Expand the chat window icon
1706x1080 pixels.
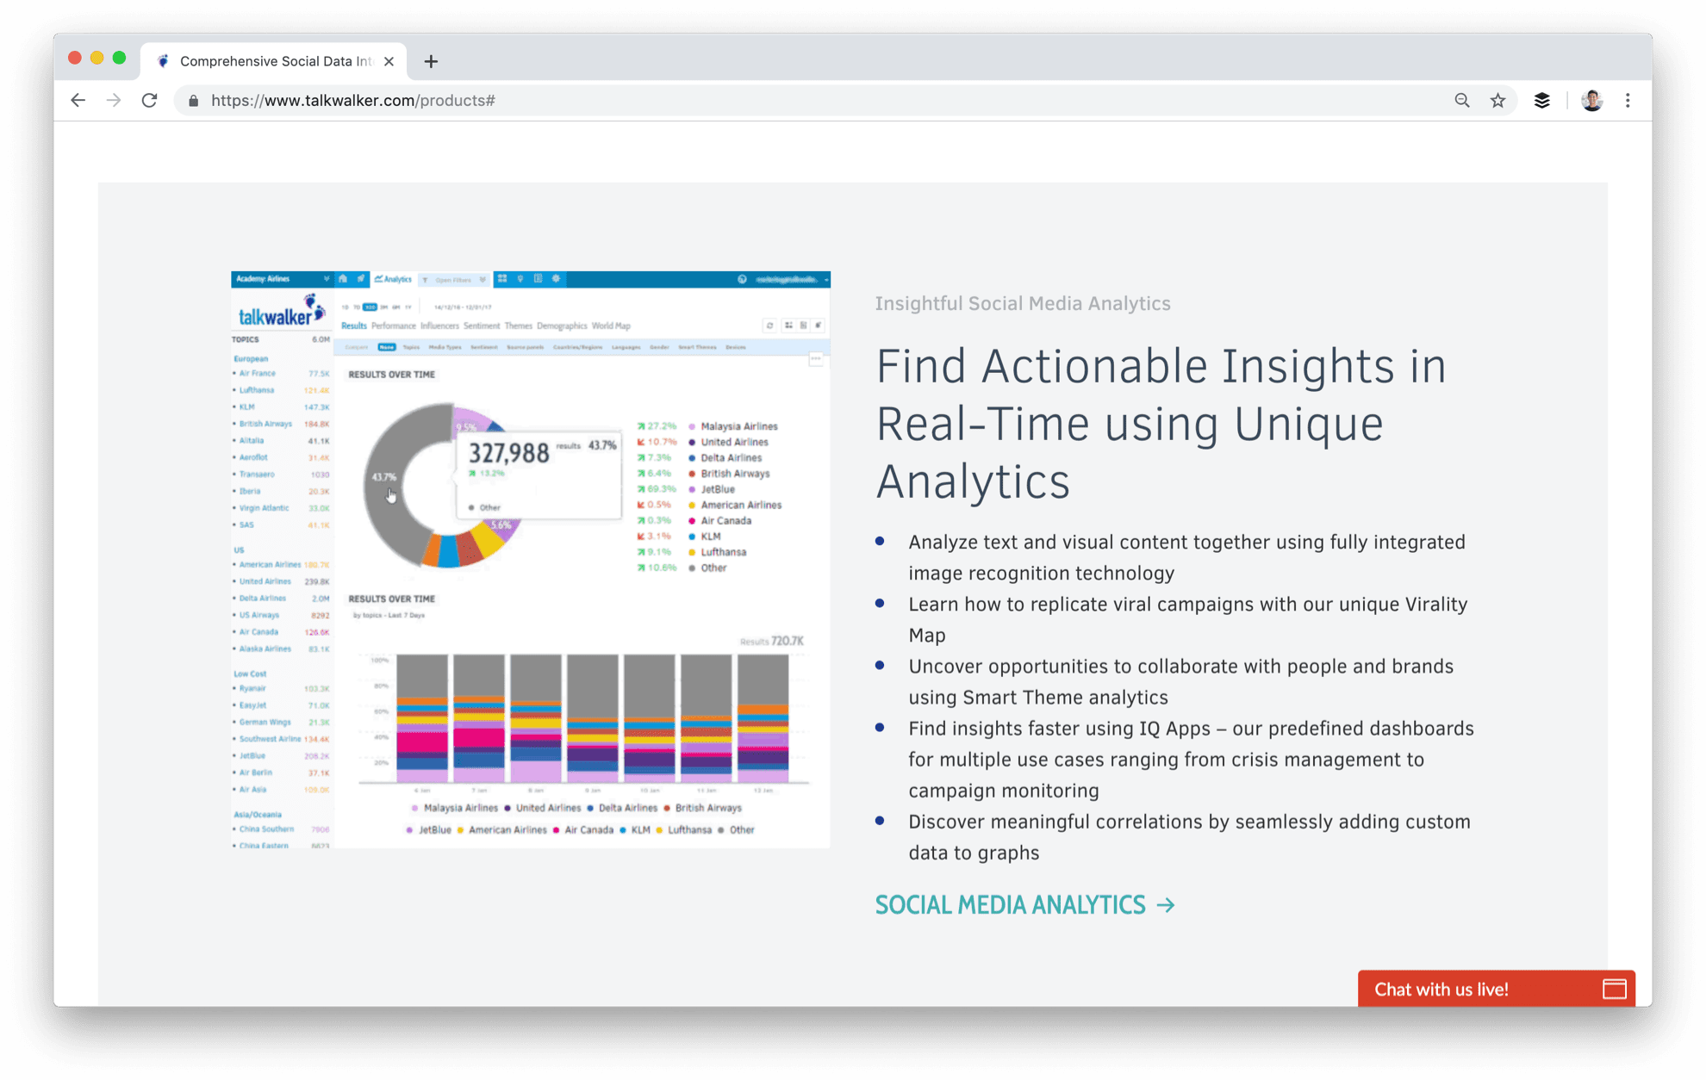1614,989
